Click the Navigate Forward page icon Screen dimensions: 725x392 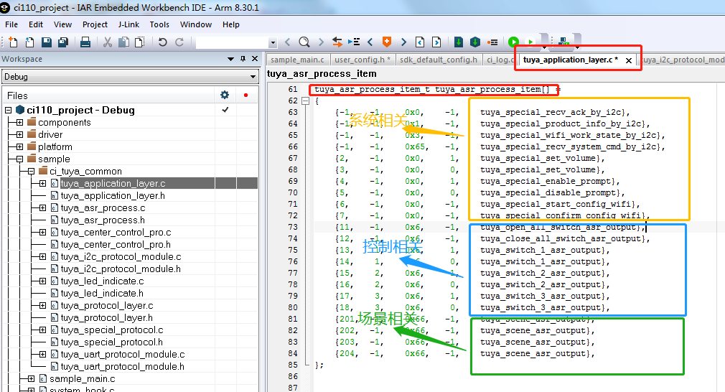point(436,42)
